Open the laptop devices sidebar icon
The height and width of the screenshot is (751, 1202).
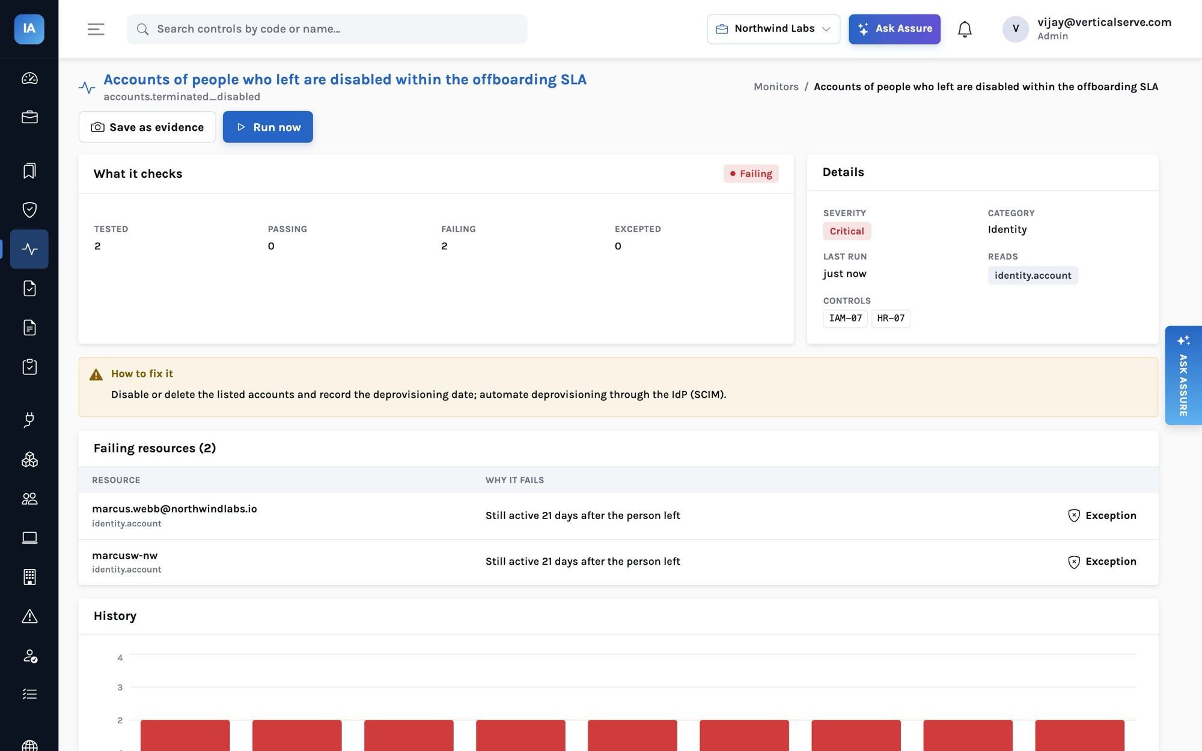click(29, 538)
